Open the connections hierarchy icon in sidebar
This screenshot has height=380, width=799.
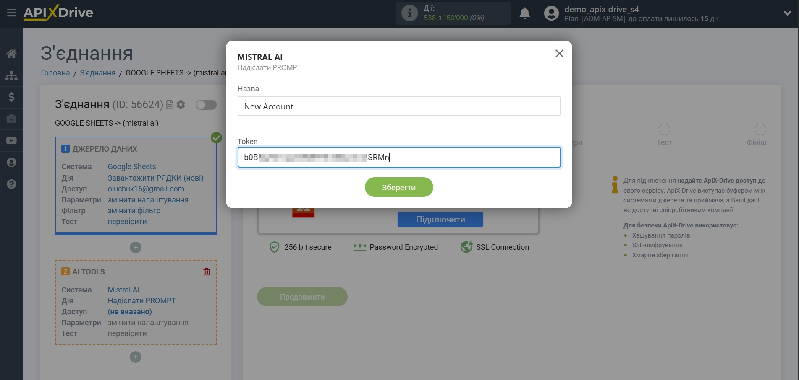click(11, 75)
